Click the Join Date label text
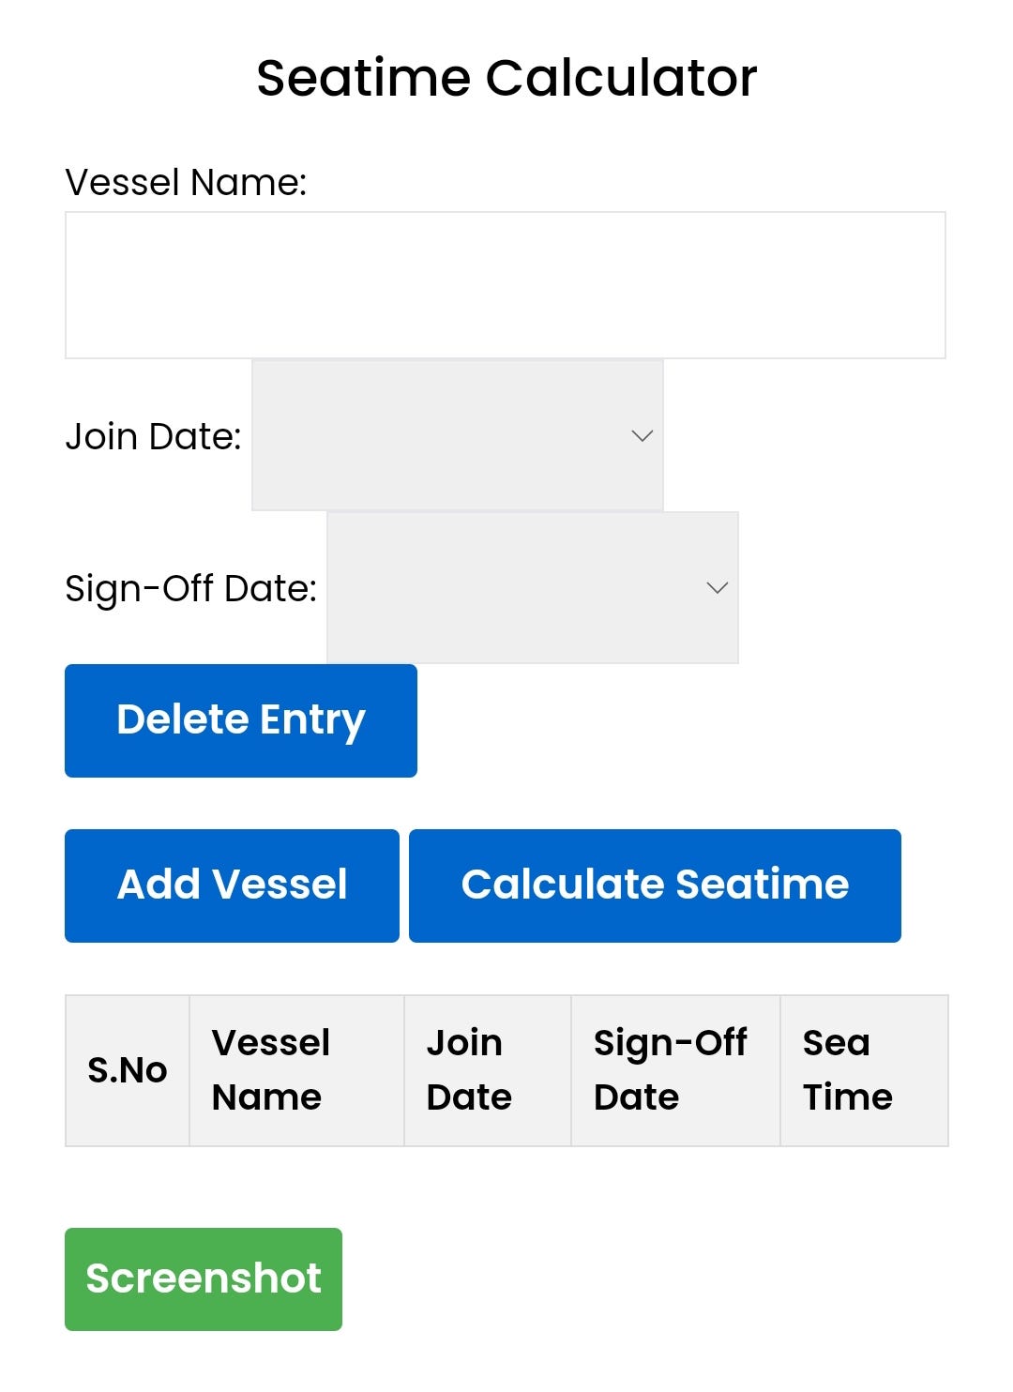 [x=156, y=435]
